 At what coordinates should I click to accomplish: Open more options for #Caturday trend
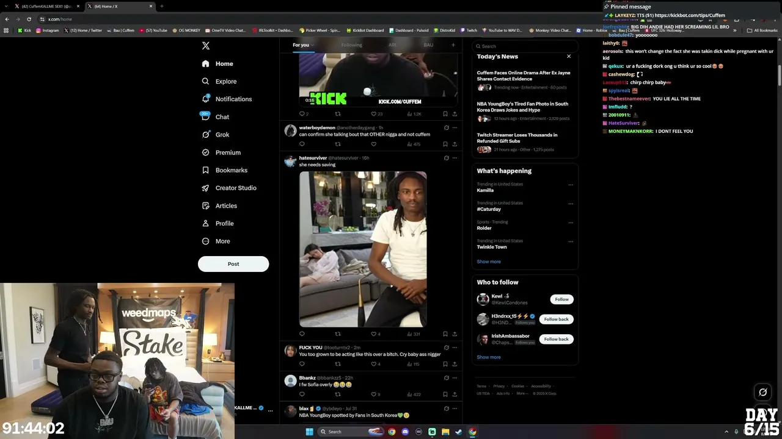click(571, 204)
